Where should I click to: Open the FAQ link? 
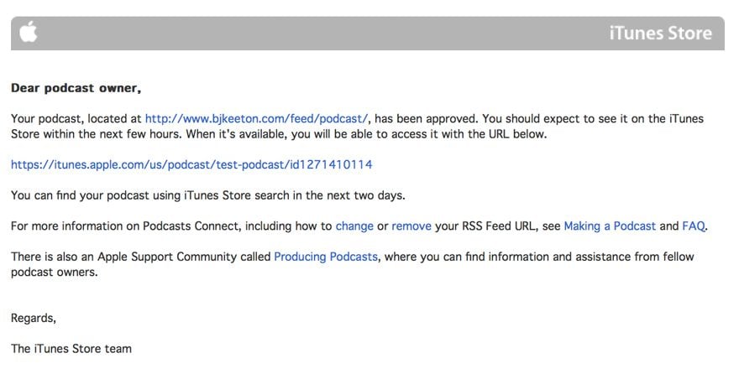tap(694, 226)
